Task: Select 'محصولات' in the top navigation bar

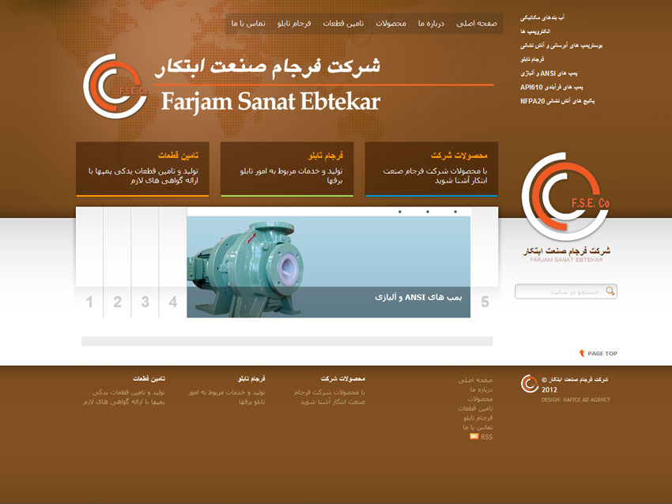Action: tap(391, 24)
